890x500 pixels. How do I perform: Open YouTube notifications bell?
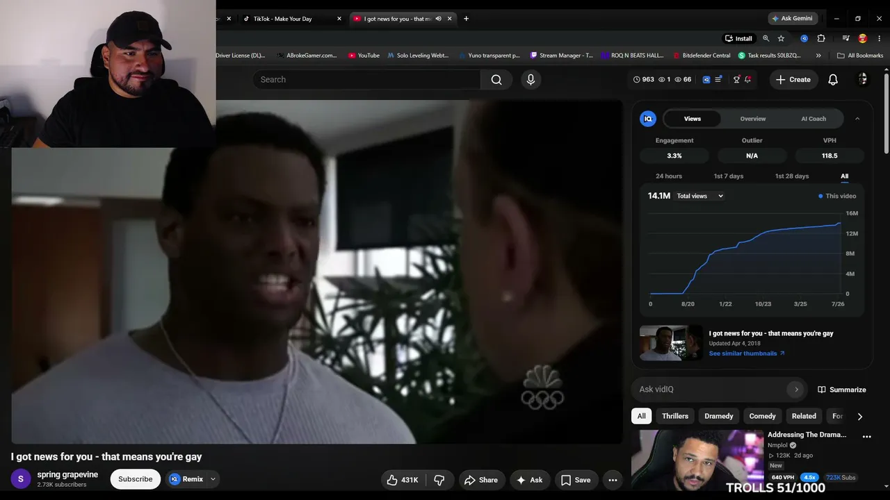[833, 80]
